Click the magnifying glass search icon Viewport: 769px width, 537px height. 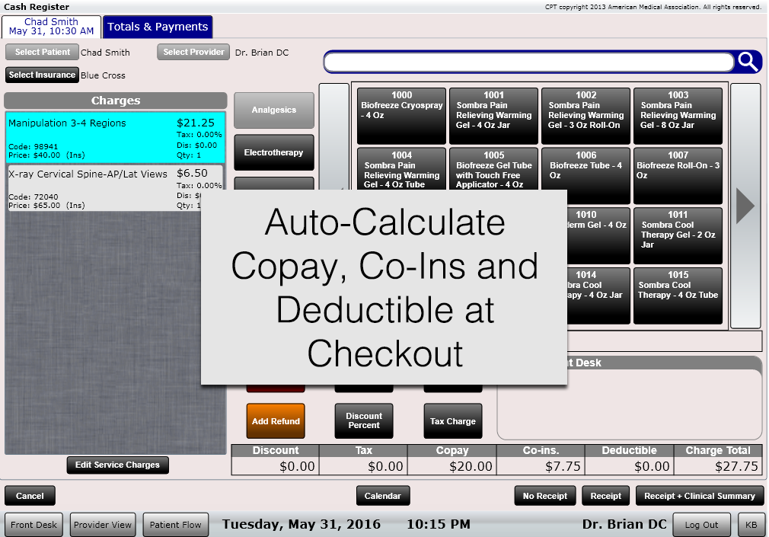(x=745, y=62)
